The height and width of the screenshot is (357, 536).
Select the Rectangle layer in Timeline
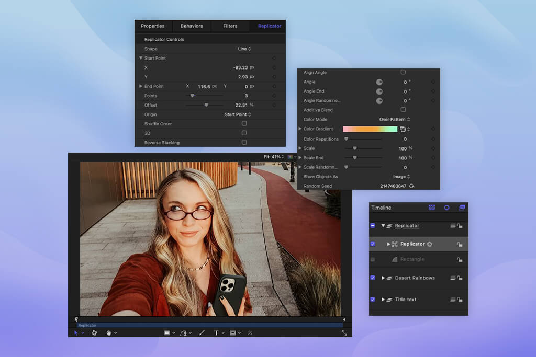point(412,259)
